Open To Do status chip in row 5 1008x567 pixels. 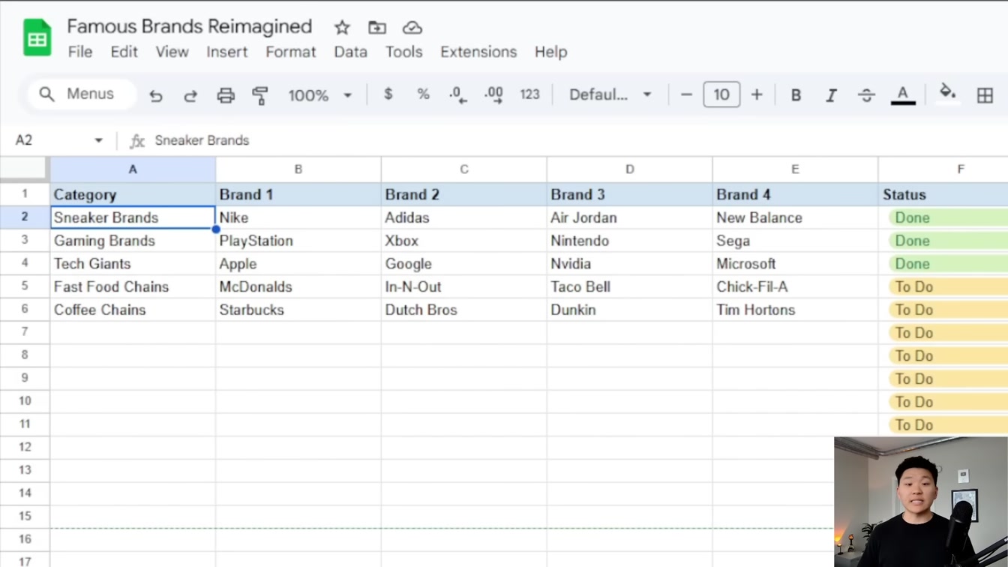948,286
